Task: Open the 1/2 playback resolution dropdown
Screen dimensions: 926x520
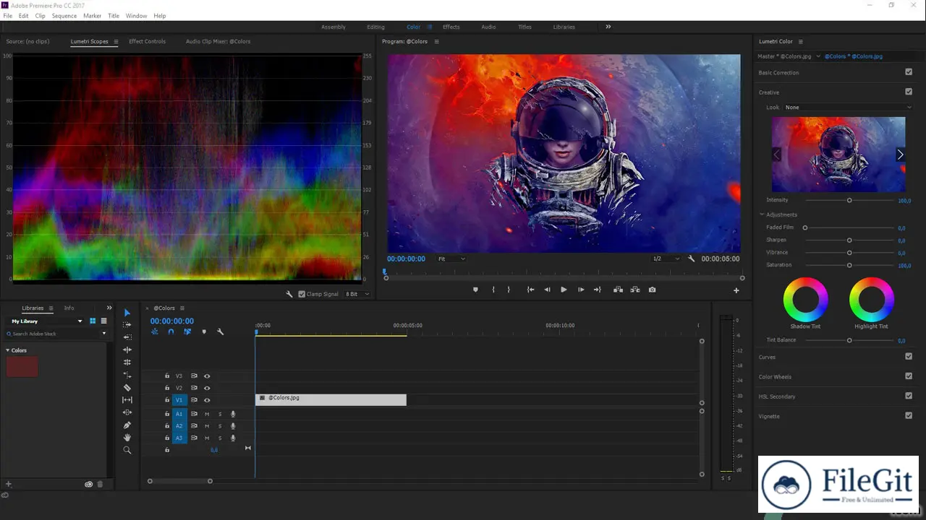Action: pyautogui.click(x=666, y=259)
